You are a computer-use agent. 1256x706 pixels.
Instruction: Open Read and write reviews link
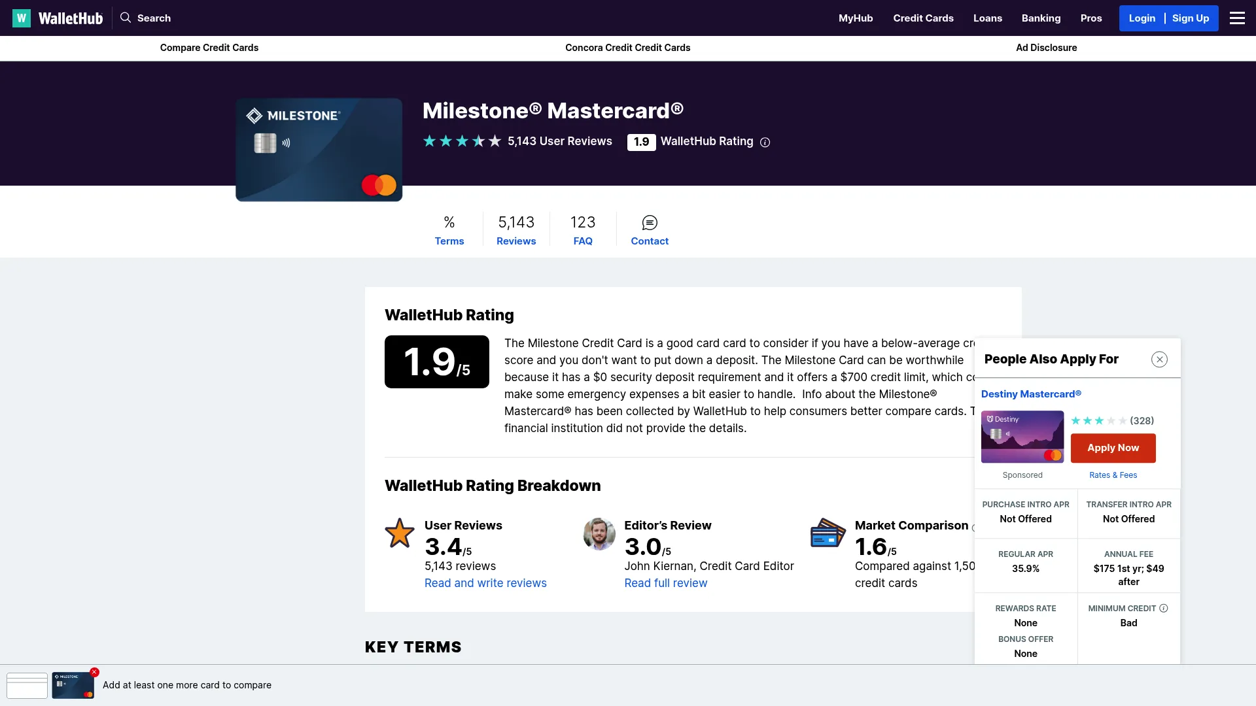pos(485,583)
